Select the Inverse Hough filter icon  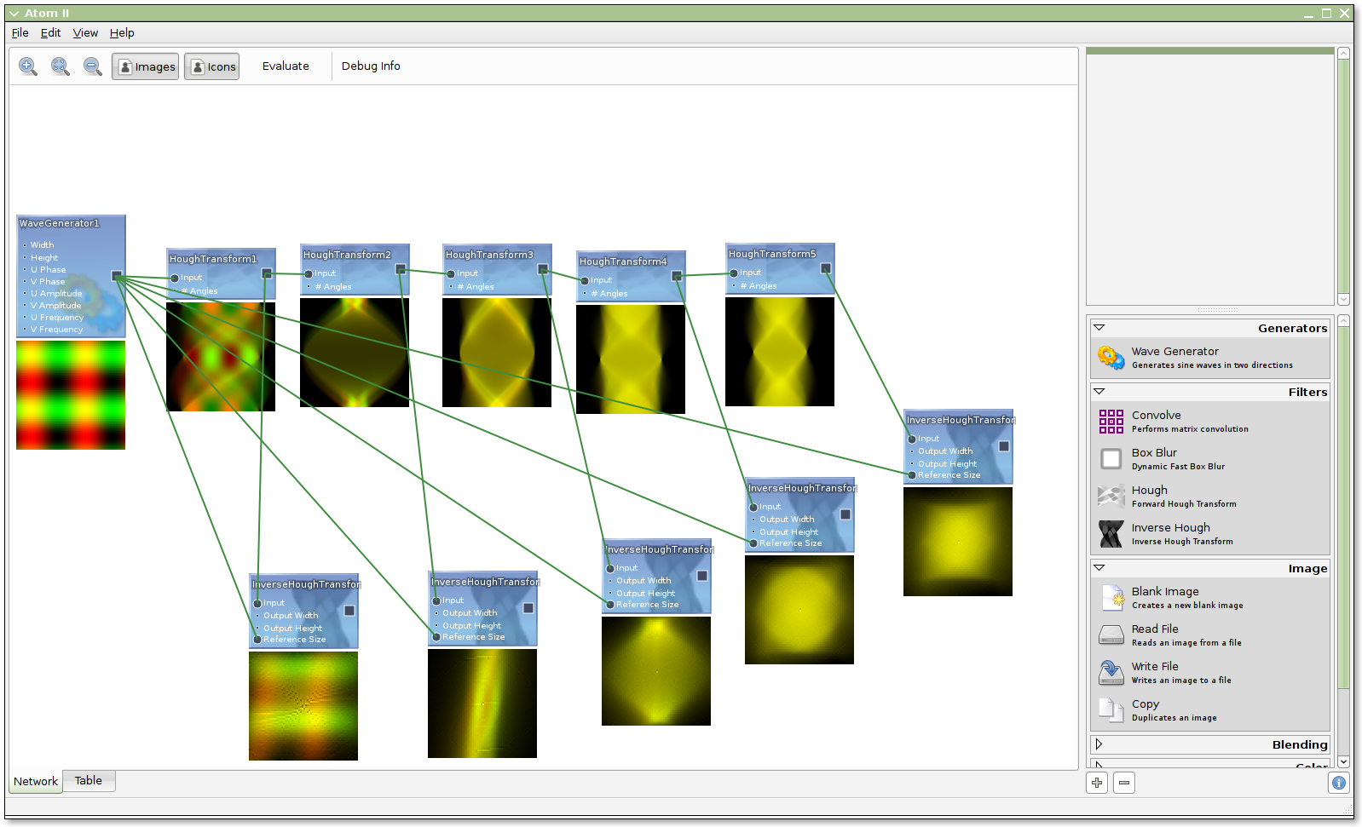[x=1111, y=534]
